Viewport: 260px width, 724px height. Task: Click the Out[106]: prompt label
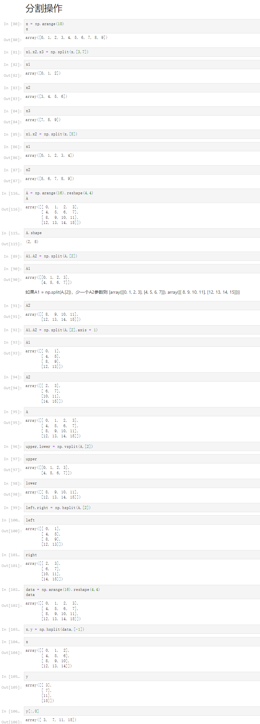coord(12,722)
